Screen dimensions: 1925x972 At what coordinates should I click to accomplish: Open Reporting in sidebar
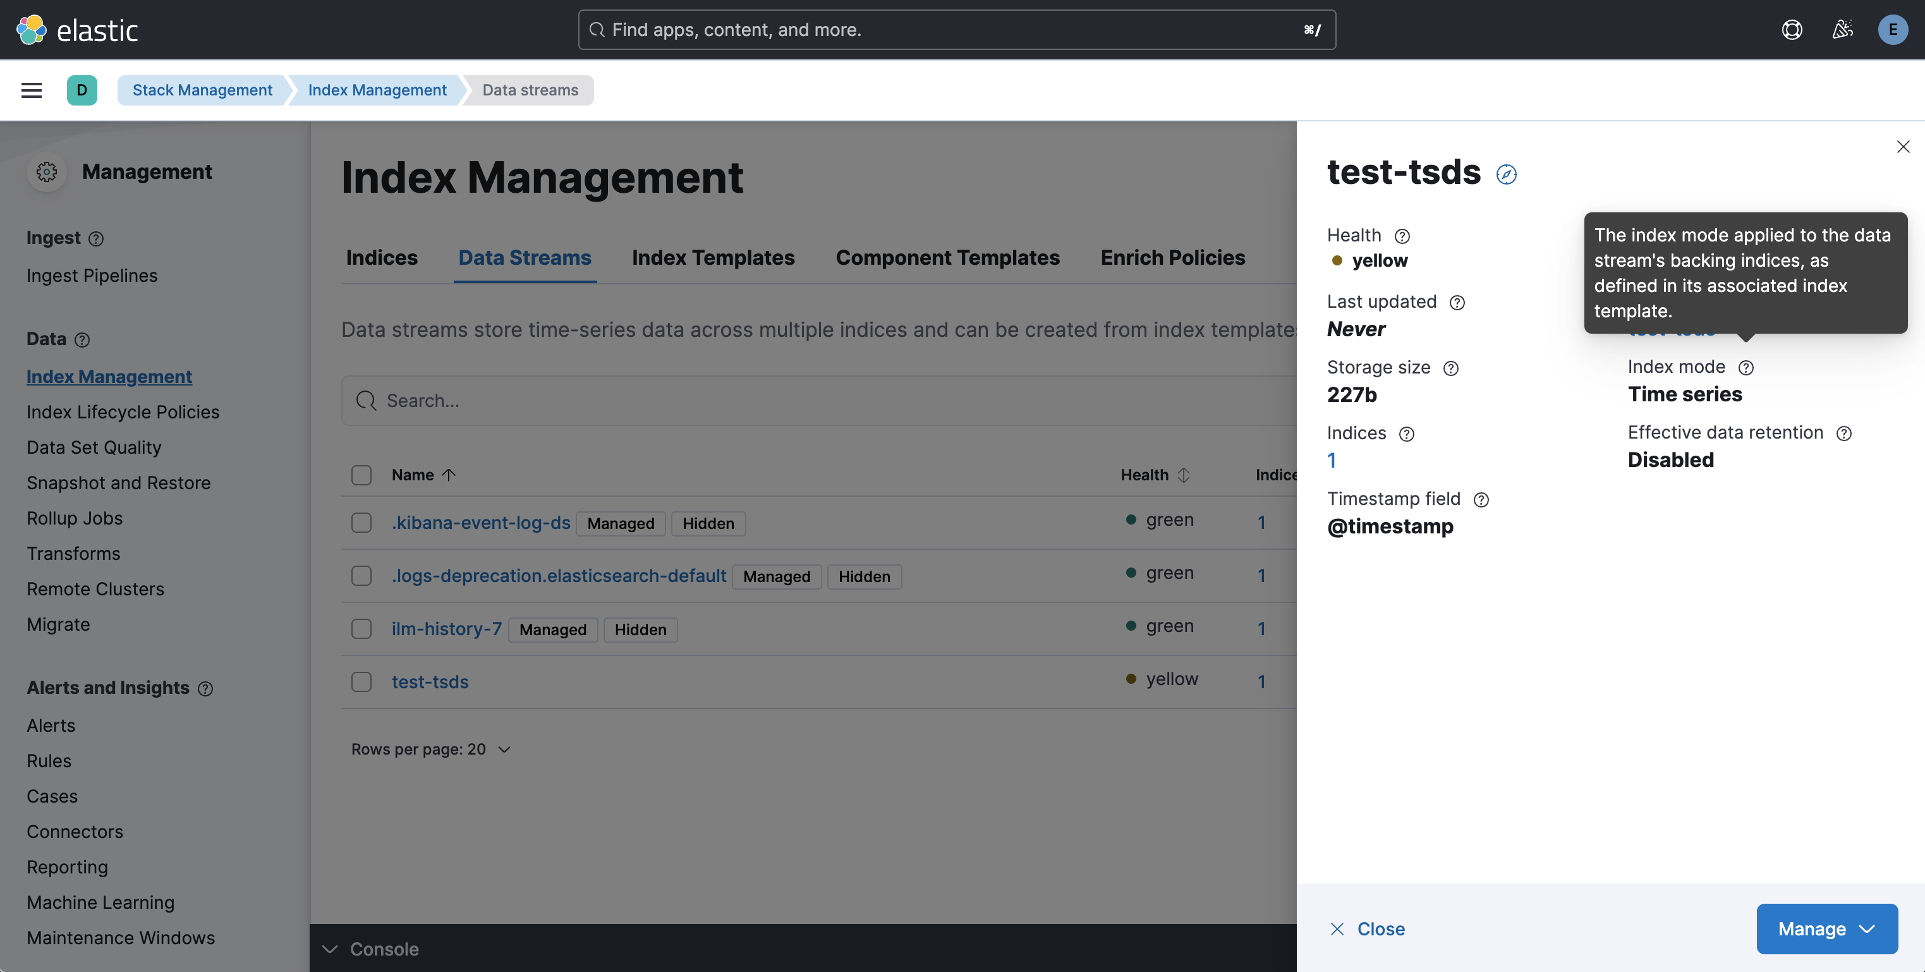click(x=67, y=866)
